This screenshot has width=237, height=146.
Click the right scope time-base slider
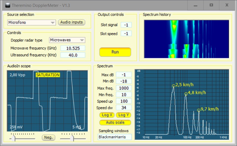point(72,138)
